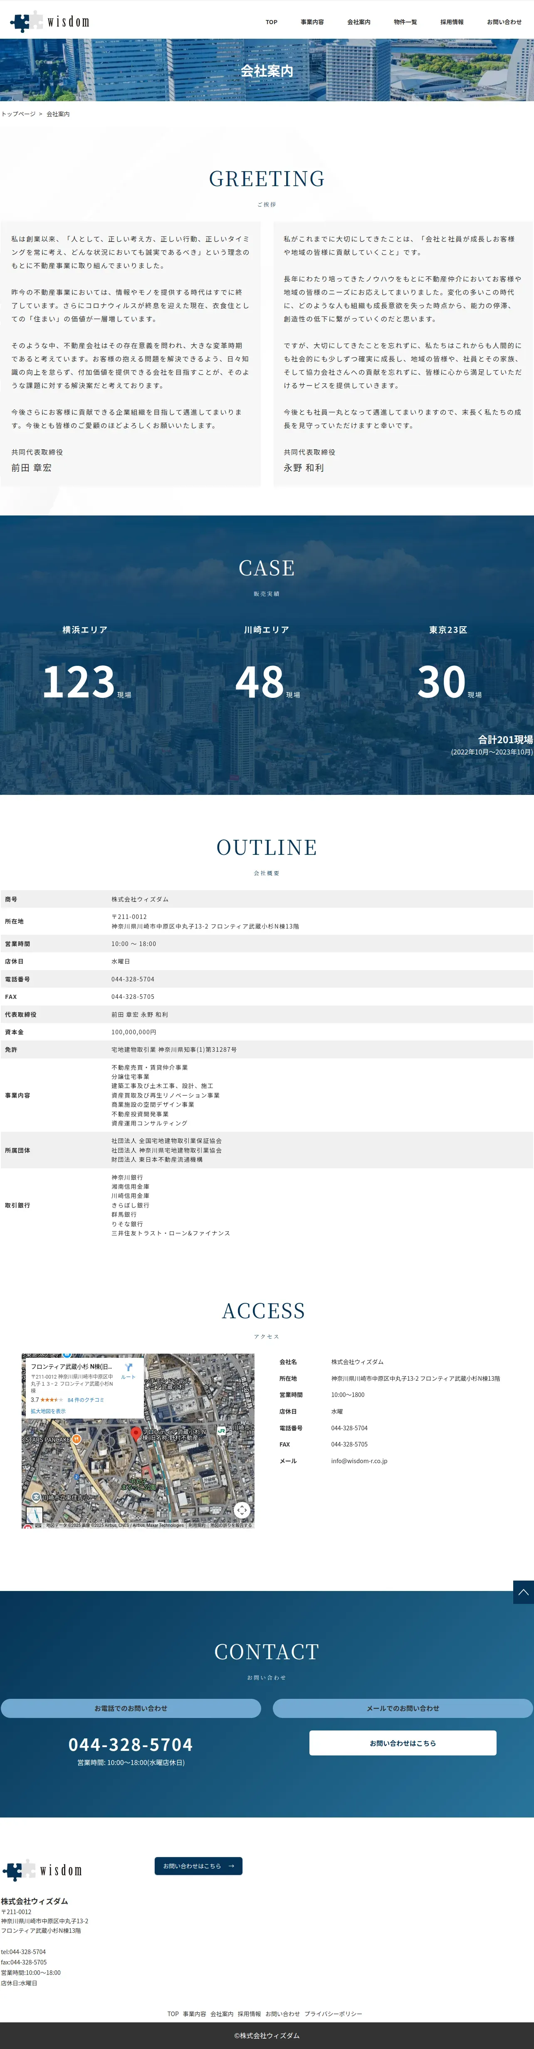Click 三井住友トラスト・ローン&ファイナンス entry
Image resolution: width=534 pixels, height=2049 pixels.
pos(171,1233)
